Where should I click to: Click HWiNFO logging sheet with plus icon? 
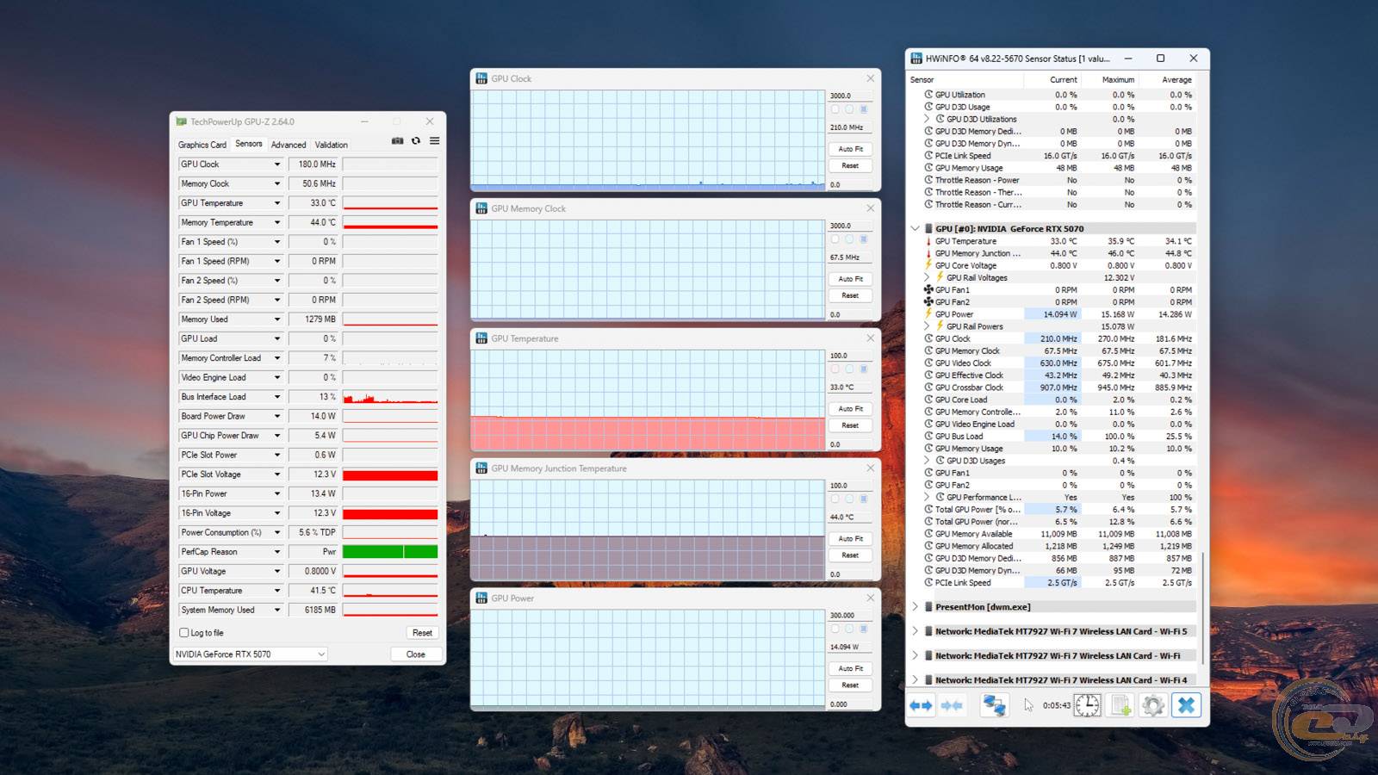(1121, 706)
